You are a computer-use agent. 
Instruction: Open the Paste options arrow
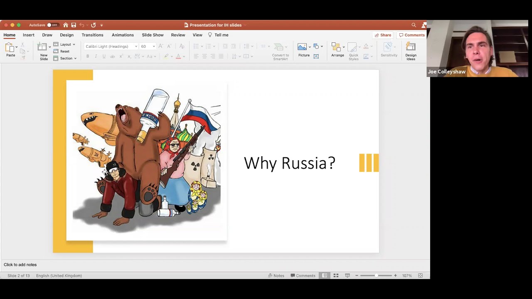click(x=16, y=47)
